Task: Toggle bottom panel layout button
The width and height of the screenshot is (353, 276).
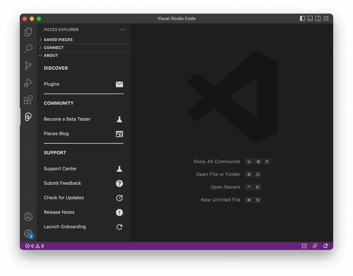Action: click(x=310, y=19)
